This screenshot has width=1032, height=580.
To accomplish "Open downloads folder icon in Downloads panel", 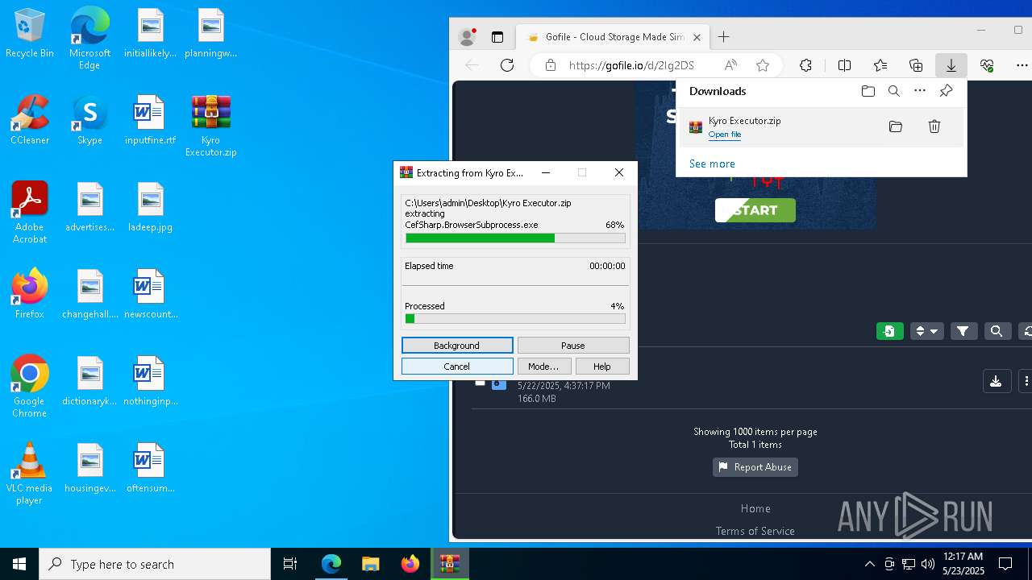I will point(868,91).
